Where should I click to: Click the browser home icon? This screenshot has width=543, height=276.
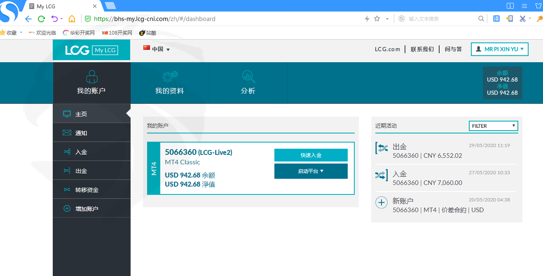coord(72,19)
